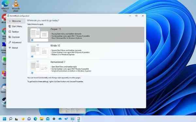The image size is (196, 122).
Task: Launch Microsoft Edge from the taskbar
Action: coord(35,119)
